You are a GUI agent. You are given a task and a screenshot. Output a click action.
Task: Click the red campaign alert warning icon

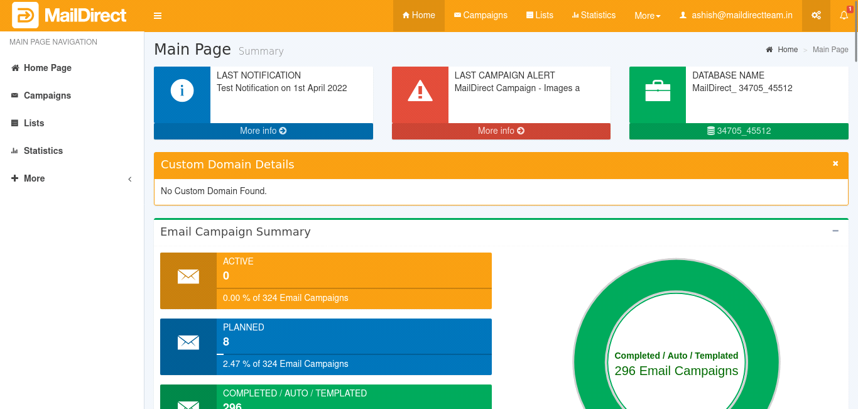click(x=420, y=92)
